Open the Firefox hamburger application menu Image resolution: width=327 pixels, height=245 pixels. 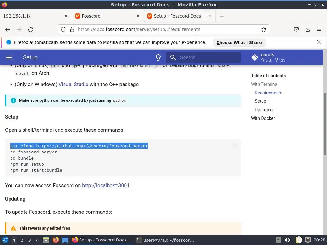(319, 29)
